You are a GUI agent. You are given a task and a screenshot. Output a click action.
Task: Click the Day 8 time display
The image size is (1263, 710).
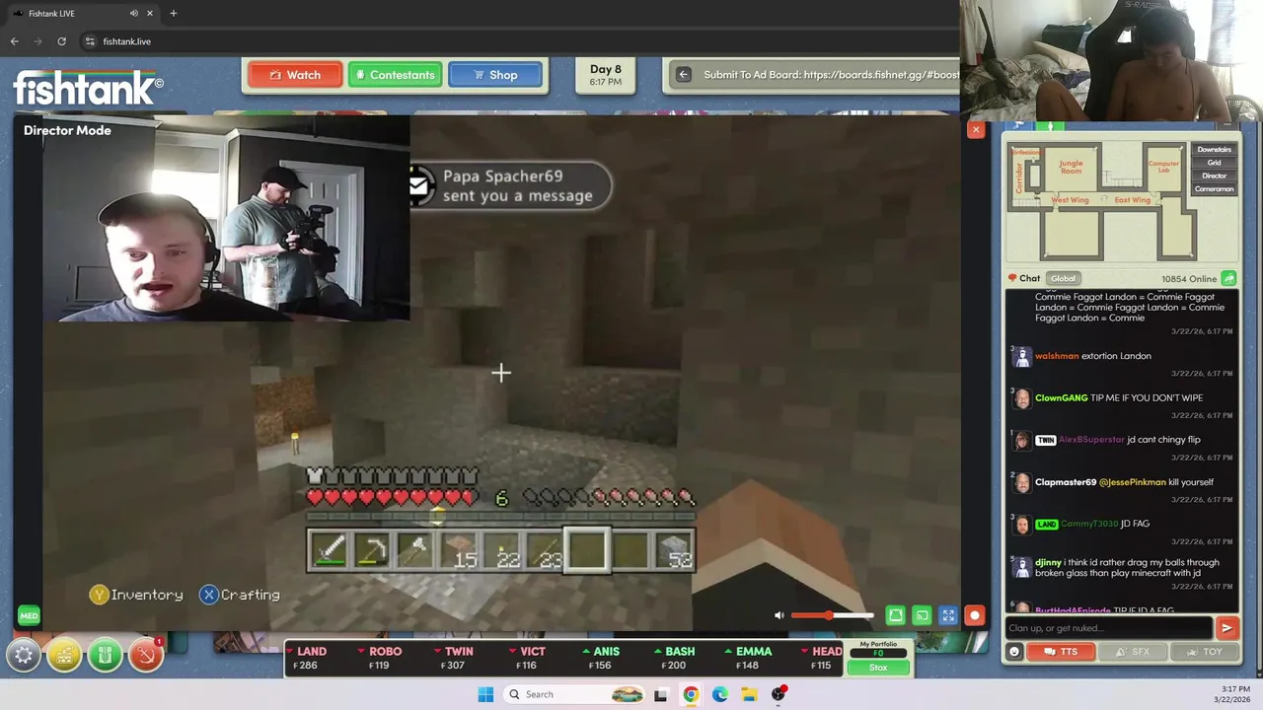pos(606,75)
